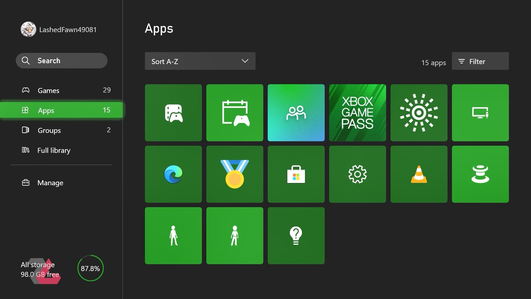Click the 15 apps count label
The height and width of the screenshot is (299, 531).
click(x=434, y=63)
